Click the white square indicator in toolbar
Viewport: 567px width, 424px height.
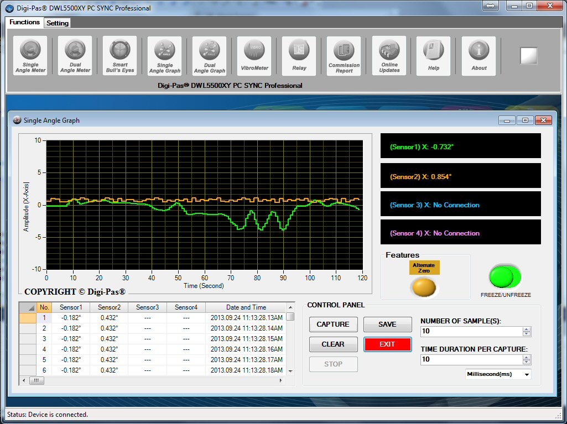529,56
